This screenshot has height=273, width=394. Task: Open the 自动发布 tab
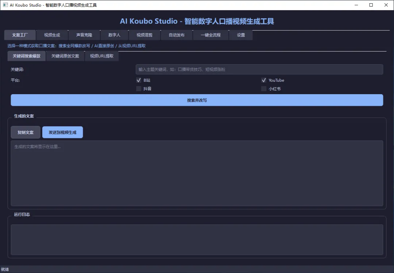(177, 35)
